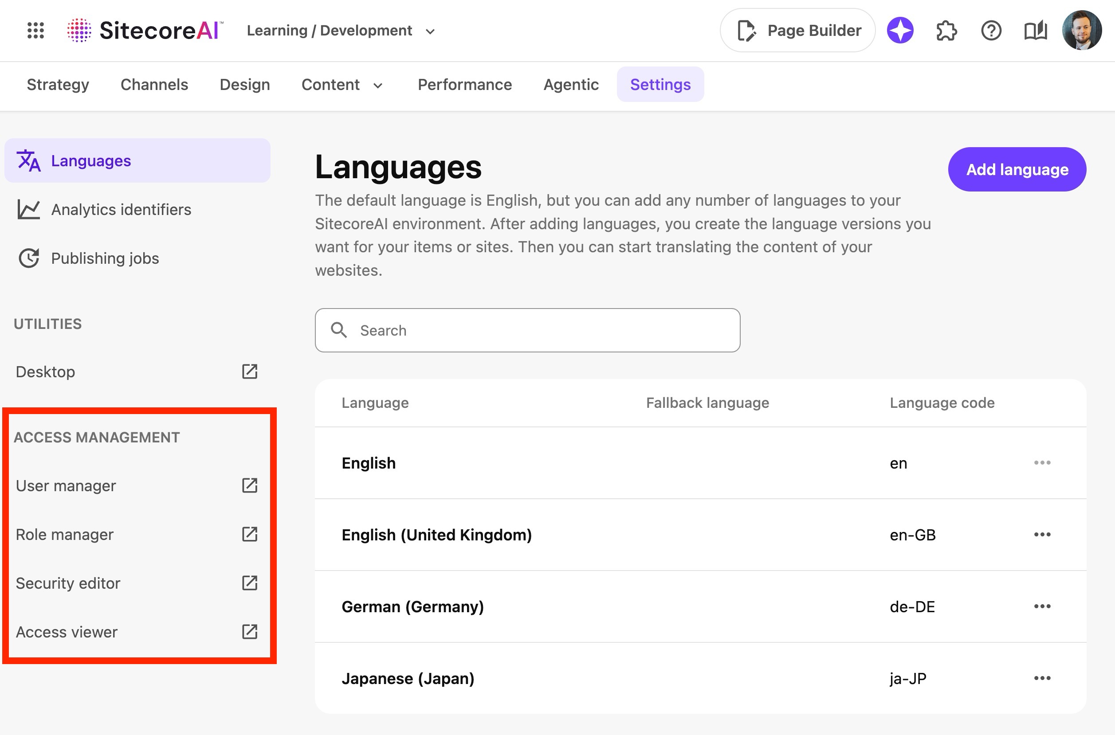Click into the Search languages field
The width and height of the screenshot is (1115, 735).
tap(527, 330)
